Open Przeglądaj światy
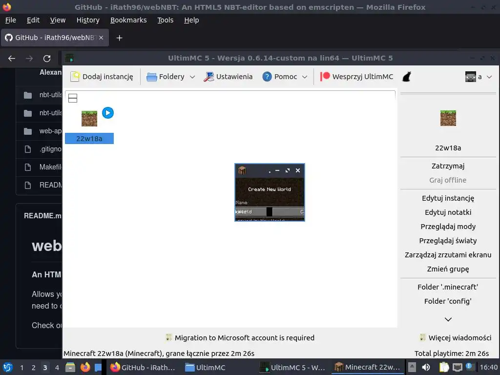The image size is (500, 375). tap(448, 240)
